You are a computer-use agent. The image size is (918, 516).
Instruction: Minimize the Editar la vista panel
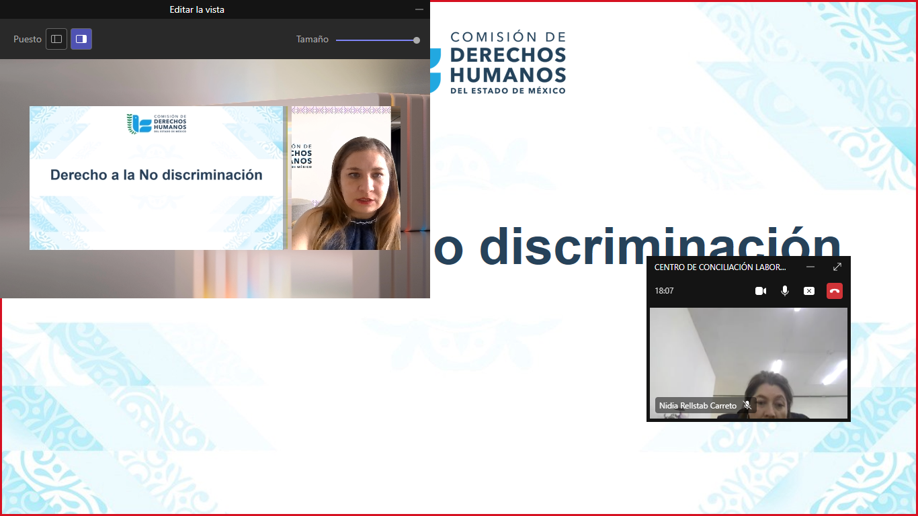pyautogui.click(x=419, y=9)
